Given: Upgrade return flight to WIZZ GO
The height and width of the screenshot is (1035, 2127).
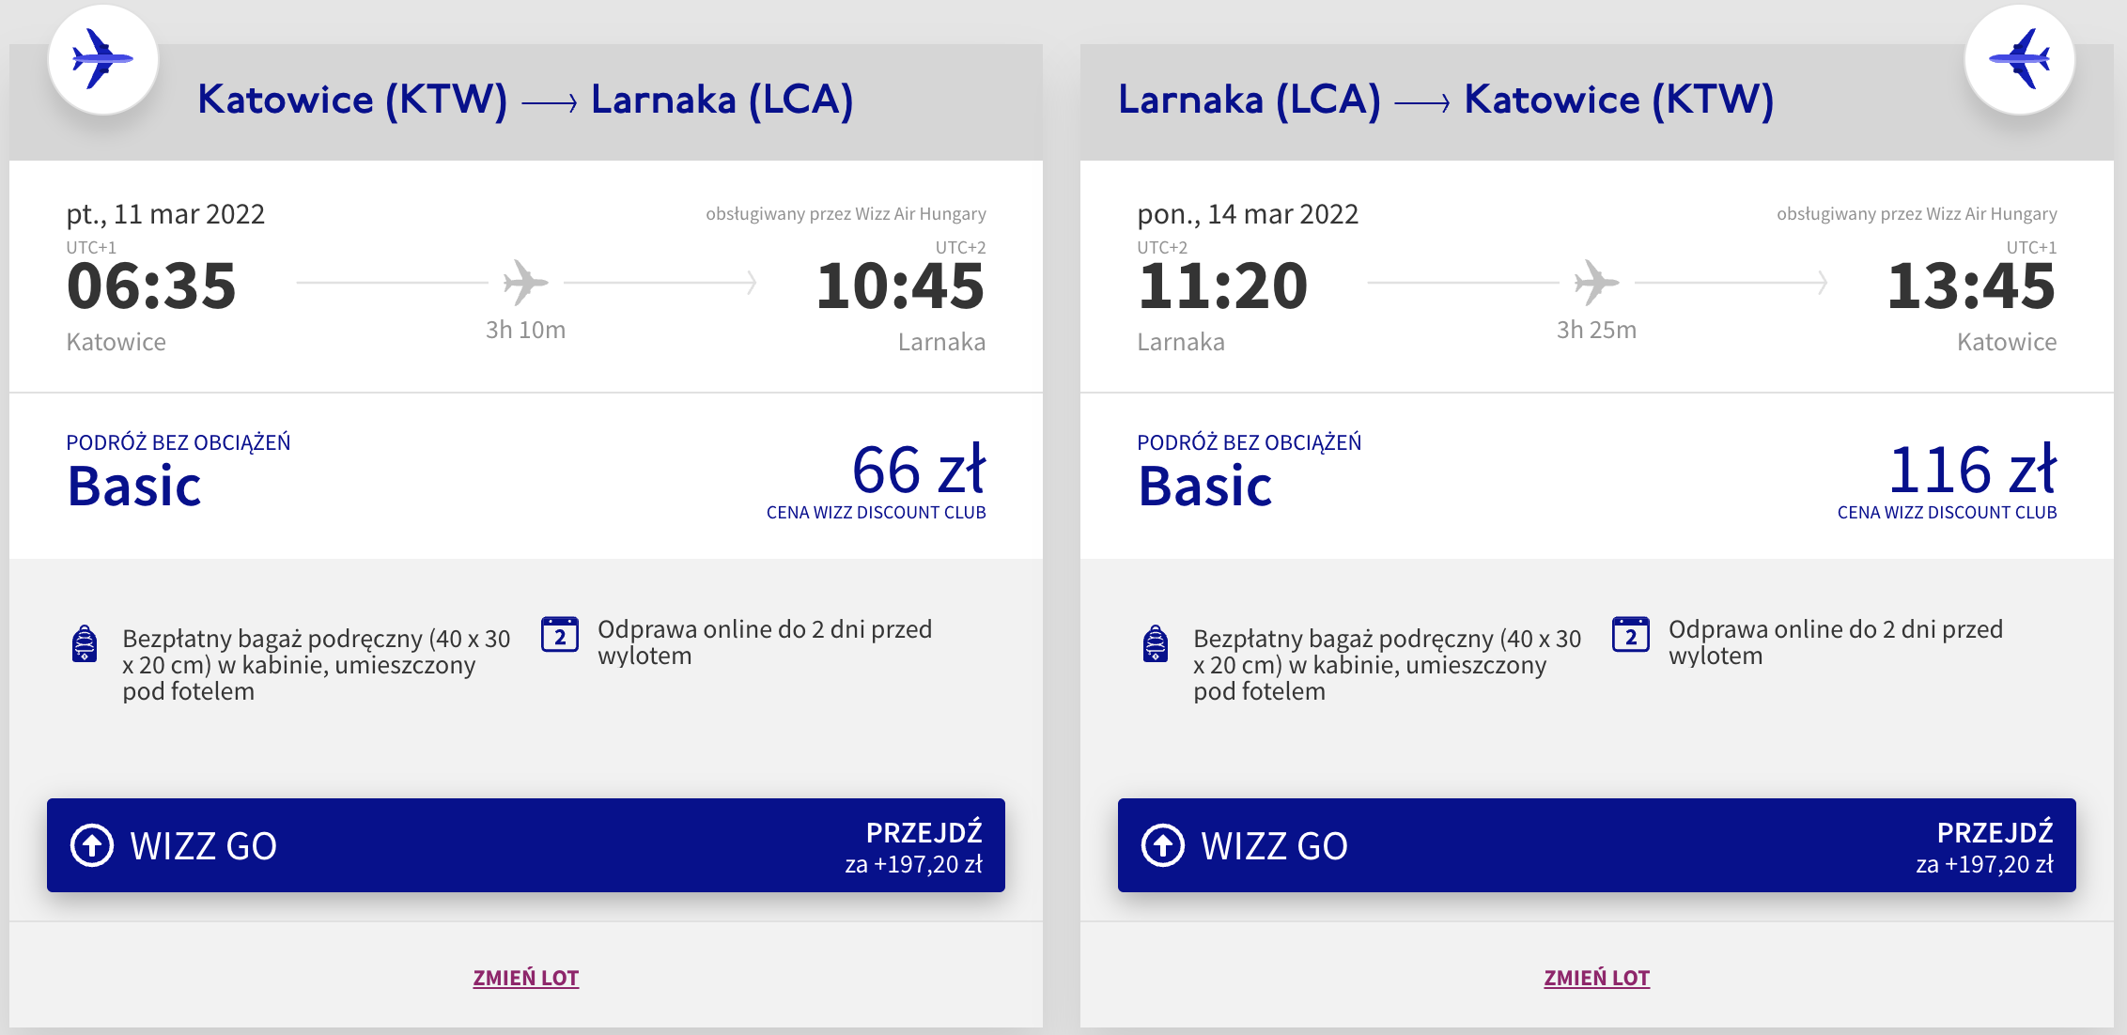Looking at the screenshot, I should [1597, 845].
